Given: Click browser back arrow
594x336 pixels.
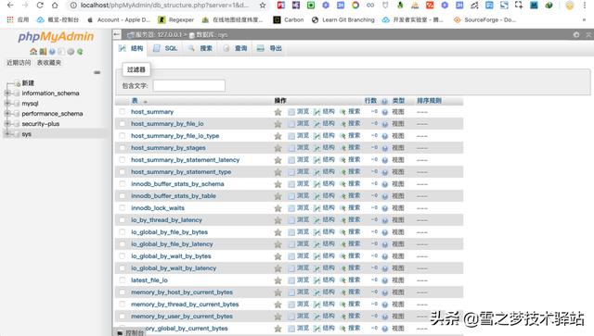Looking at the screenshot, I should tap(10, 6).
